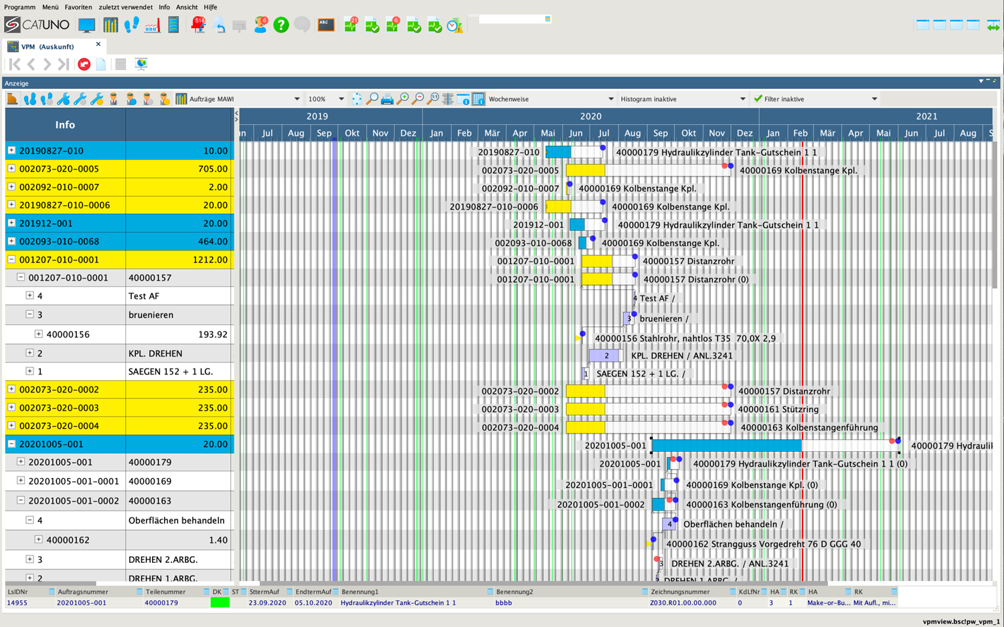
Task: Click the printer icon in Anzeige toolbar
Action: [387, 99]
